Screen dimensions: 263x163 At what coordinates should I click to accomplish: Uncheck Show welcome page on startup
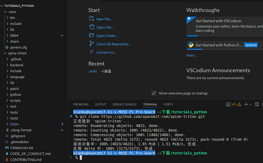[154, 93]
